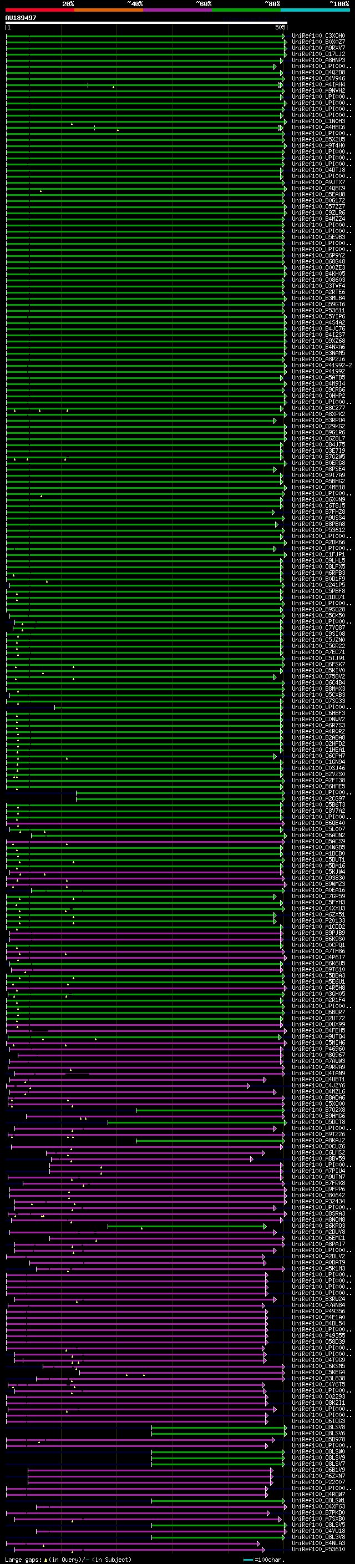Viewport: 355px width, 1564px height.
Task: Select hit label UniRef100_Q57ZZ7
Action: [318, 206]
